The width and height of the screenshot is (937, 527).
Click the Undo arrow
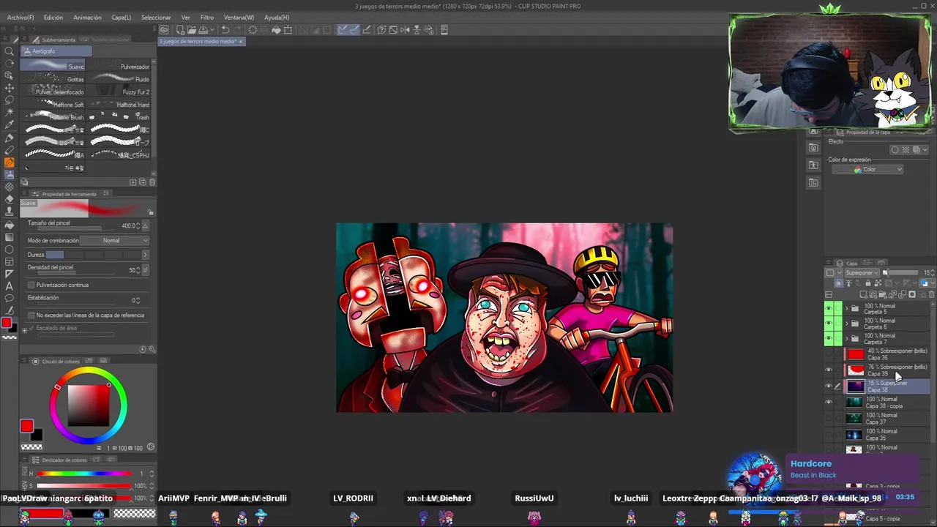coord(225,30)
